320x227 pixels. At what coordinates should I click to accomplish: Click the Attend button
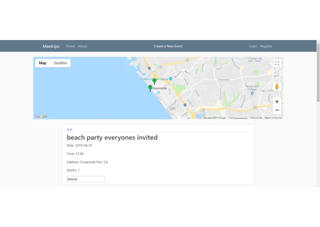(86, 179)
